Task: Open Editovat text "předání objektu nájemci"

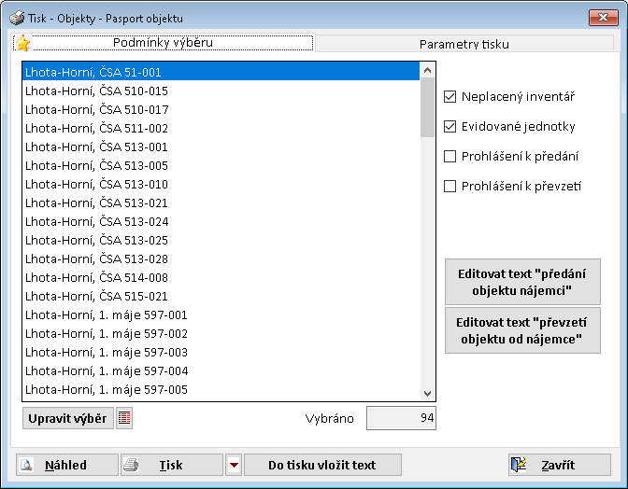Action: [x=522, y=282]
